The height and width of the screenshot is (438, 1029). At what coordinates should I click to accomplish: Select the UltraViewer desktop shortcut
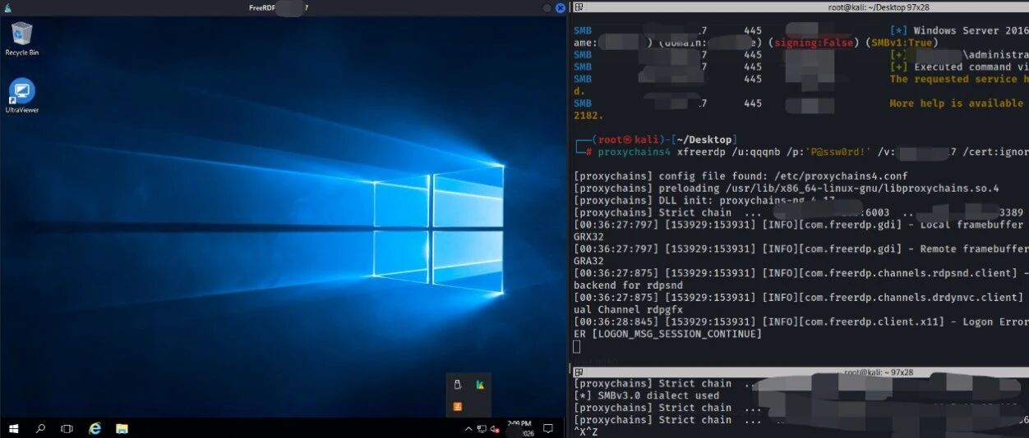(x=21, y=95)
